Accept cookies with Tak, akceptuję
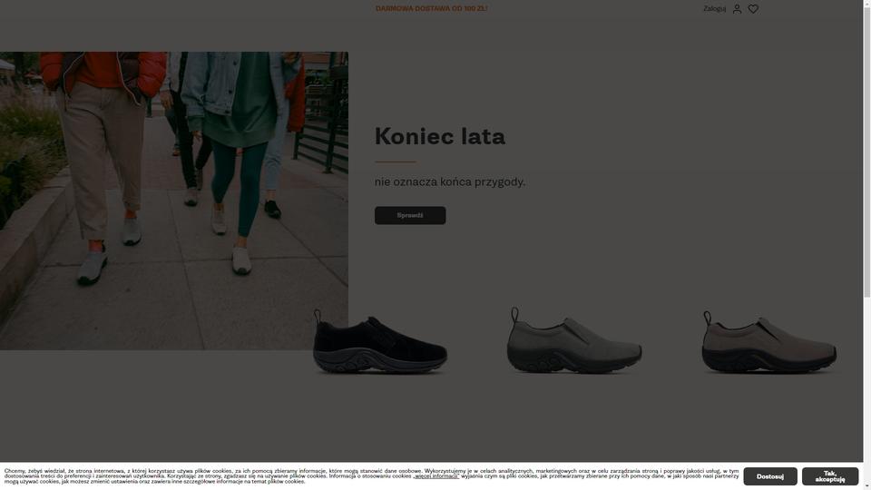 (830, 476)
